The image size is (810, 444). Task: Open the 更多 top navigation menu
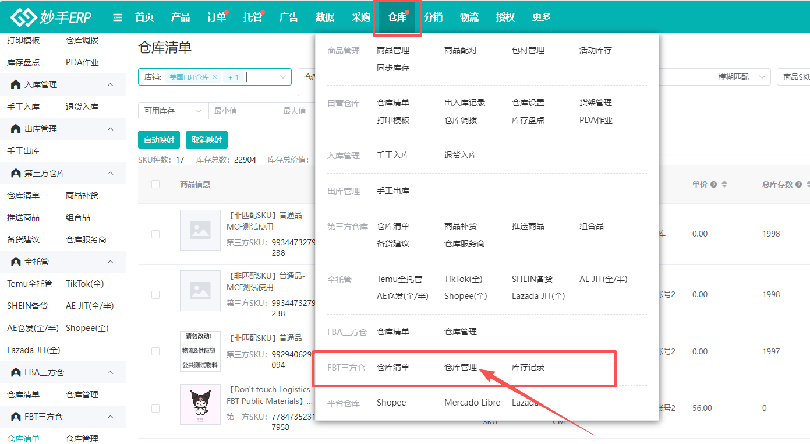(x=542, y=17)
